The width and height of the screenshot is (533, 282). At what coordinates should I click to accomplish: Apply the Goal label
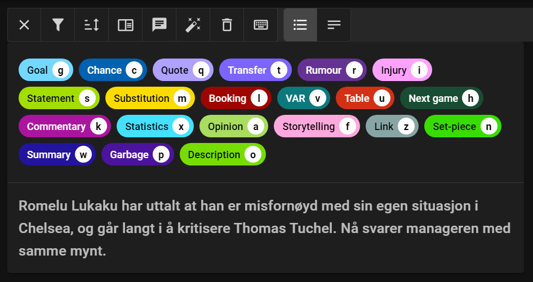pyautogui.click(x=46, y=70)
